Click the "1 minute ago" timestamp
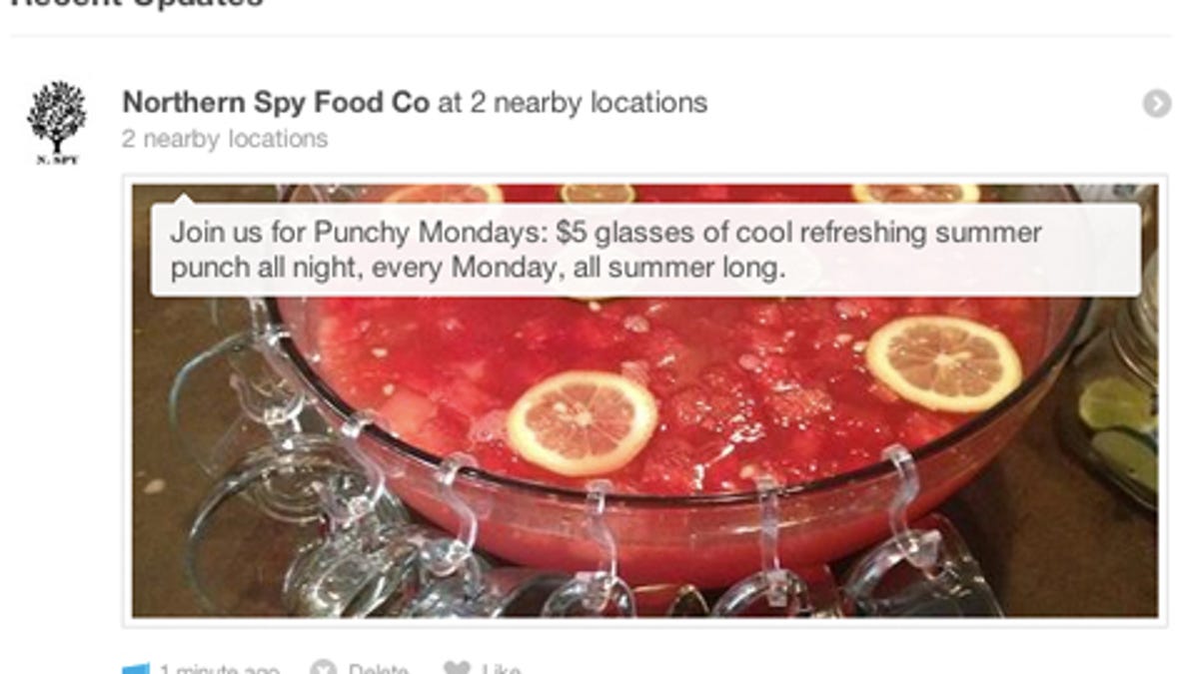Screen dimensions: 1199x674 coord(218,670)
